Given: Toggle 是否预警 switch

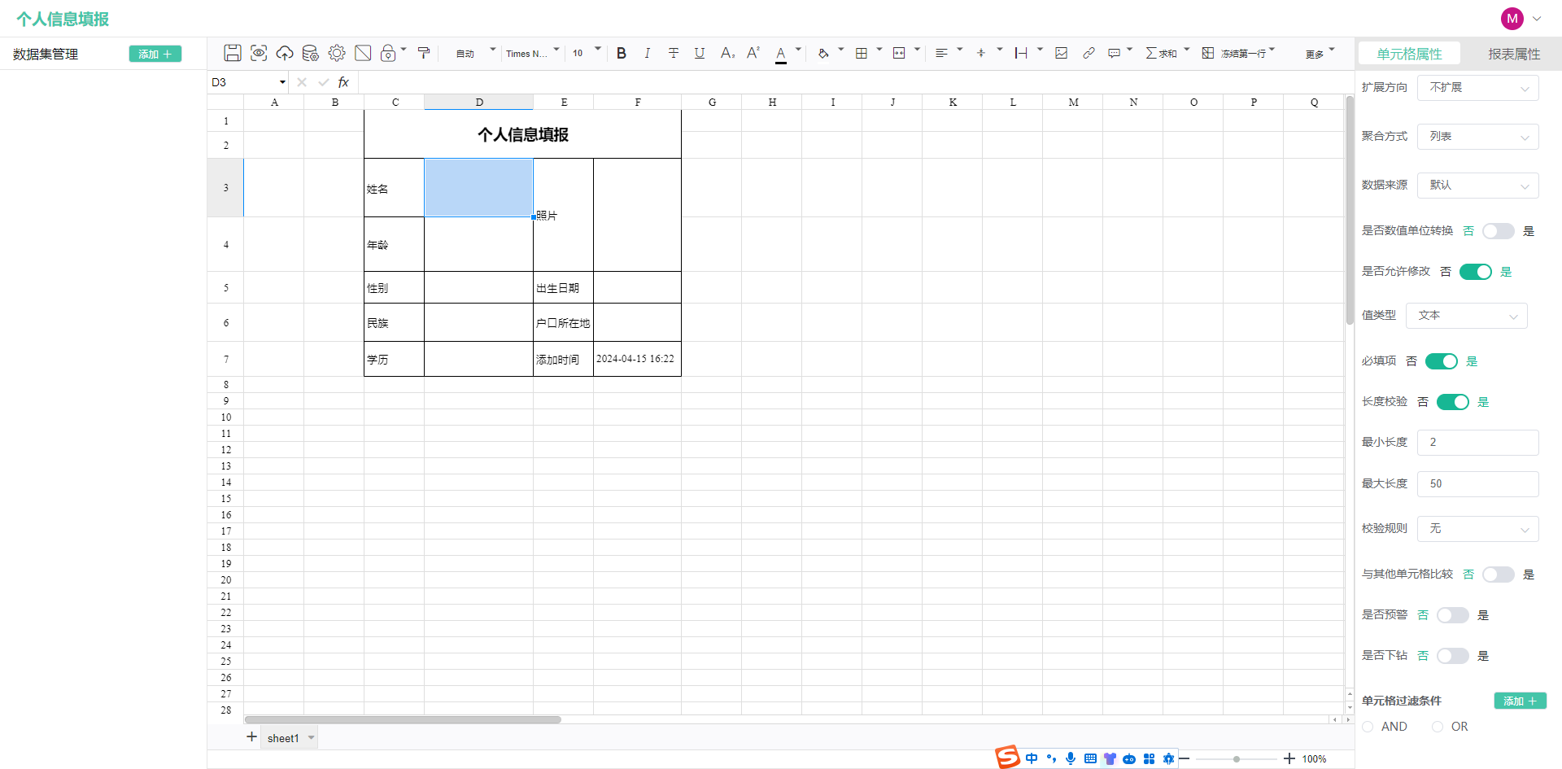Looking at the screenshot, I should [x=1452, y=615].
